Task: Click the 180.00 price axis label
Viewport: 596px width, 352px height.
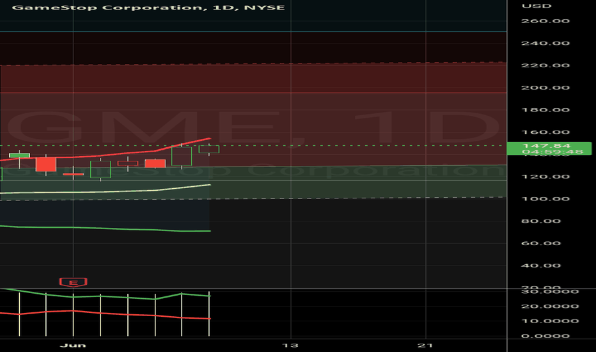Action: click(x=545, y=110)
